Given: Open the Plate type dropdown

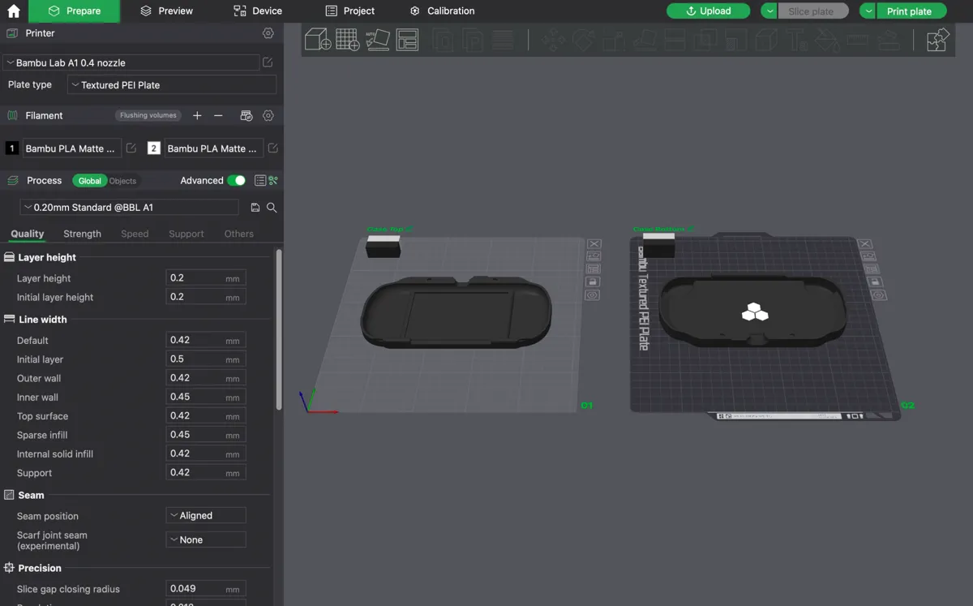Looking at the screenshot, I should click(172, 84).
